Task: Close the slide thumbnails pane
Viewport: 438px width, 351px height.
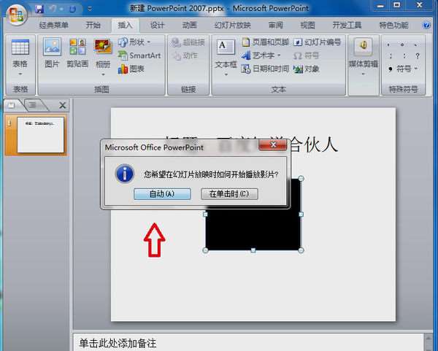Action: pos(63,105)
